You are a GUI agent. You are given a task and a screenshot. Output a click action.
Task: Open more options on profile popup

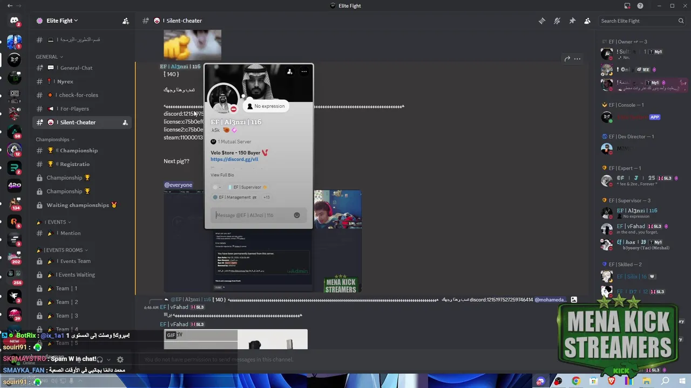pyautogui.click(x=304, y=72)
